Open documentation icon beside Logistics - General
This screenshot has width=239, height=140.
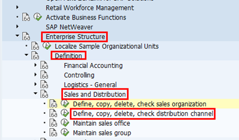pos(44,85)
